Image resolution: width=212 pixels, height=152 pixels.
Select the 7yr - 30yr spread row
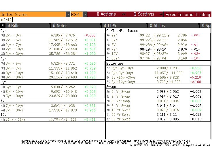tap(52, 110)
